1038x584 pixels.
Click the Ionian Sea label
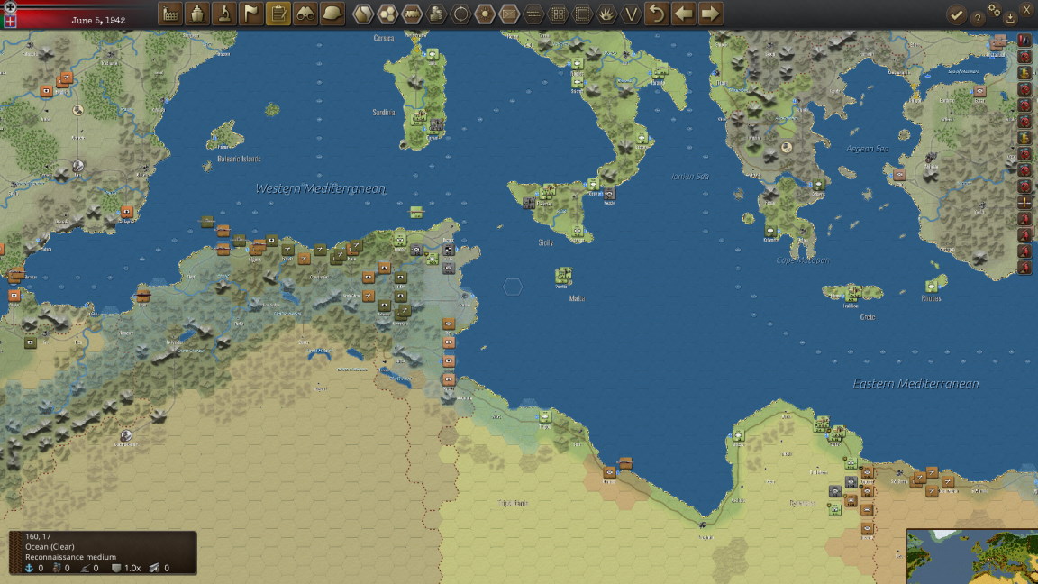pos(690,176)
